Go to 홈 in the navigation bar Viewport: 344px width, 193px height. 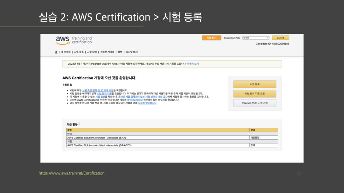(x=56, y=52)
